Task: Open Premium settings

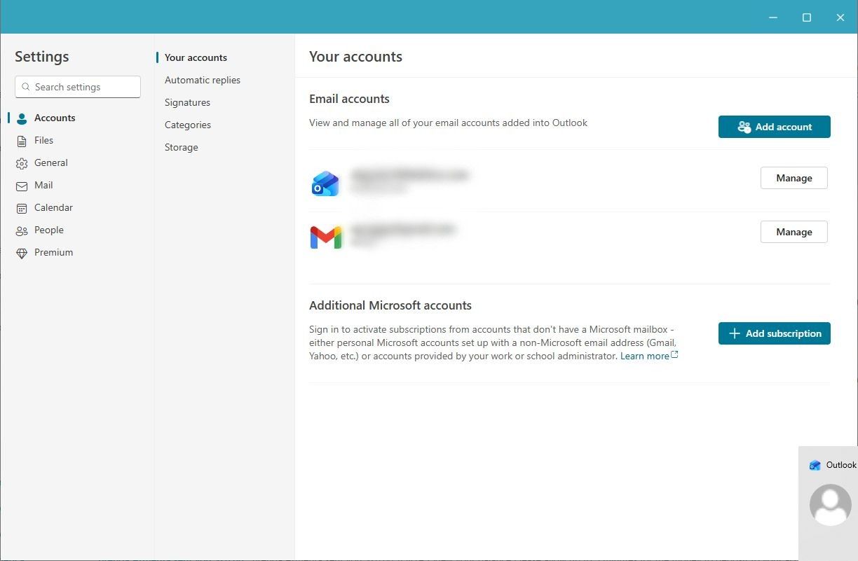Action: click(77, 252)
